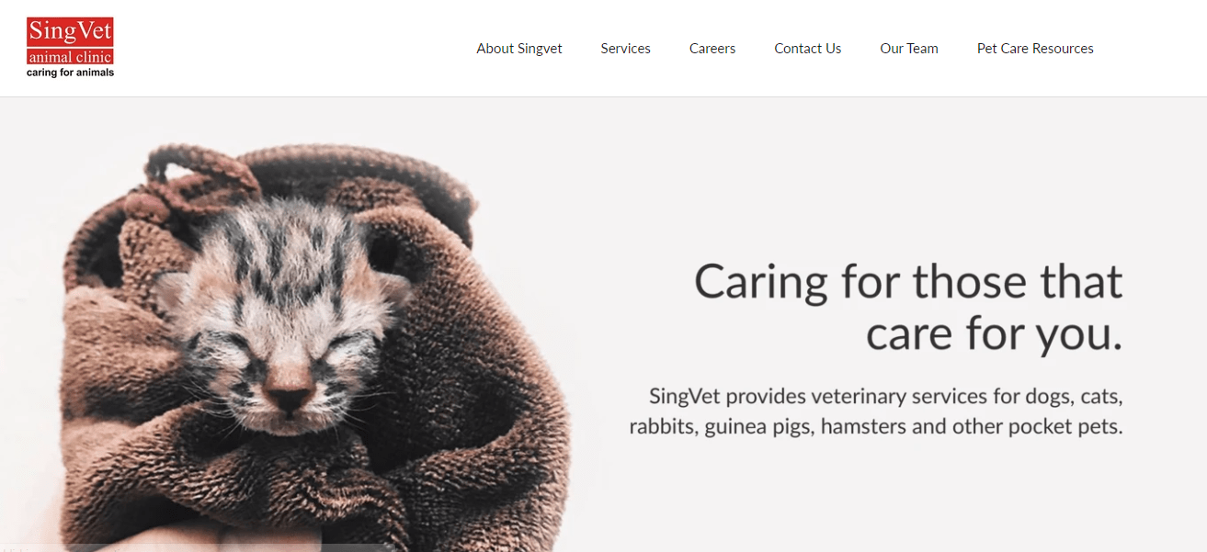Click the 'animal clinic' text in logo
The width and height of the screenshot is (1207, 552).
[70, 58]
